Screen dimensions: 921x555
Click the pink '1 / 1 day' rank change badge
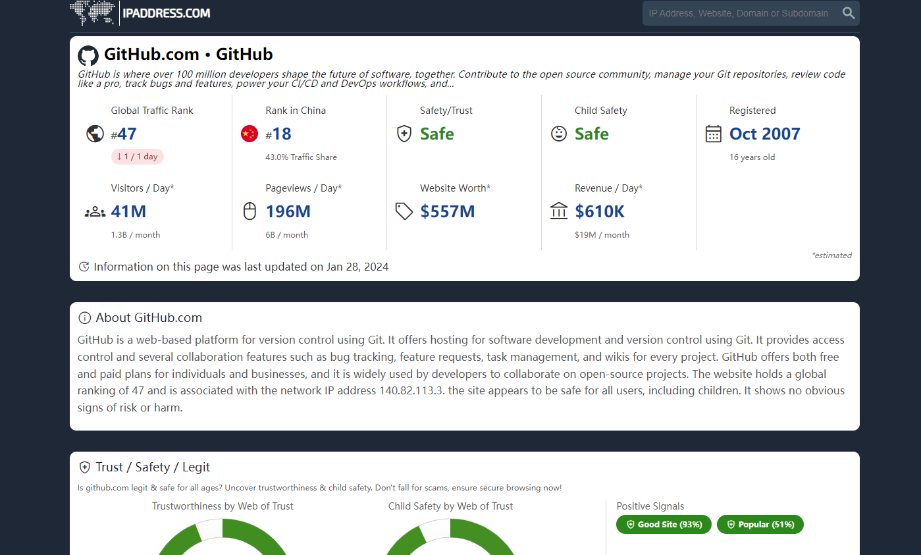[138, 157]
